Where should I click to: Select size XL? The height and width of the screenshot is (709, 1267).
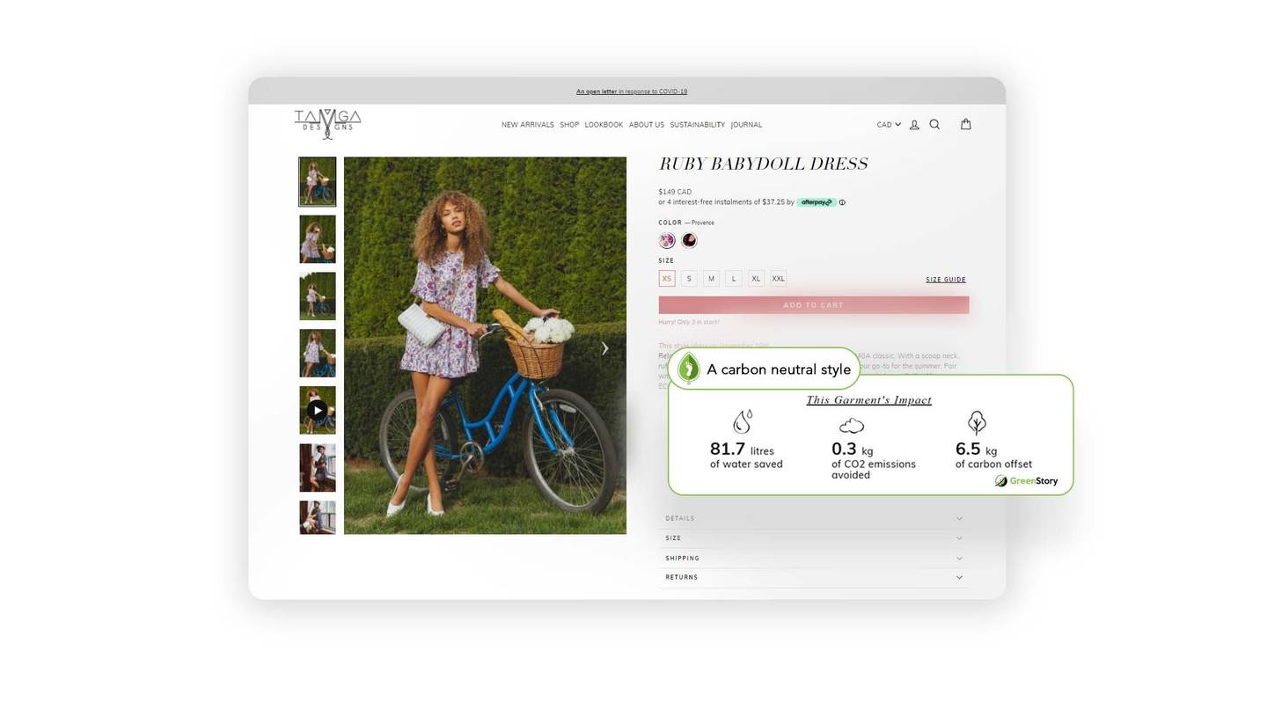pos(756,279)
